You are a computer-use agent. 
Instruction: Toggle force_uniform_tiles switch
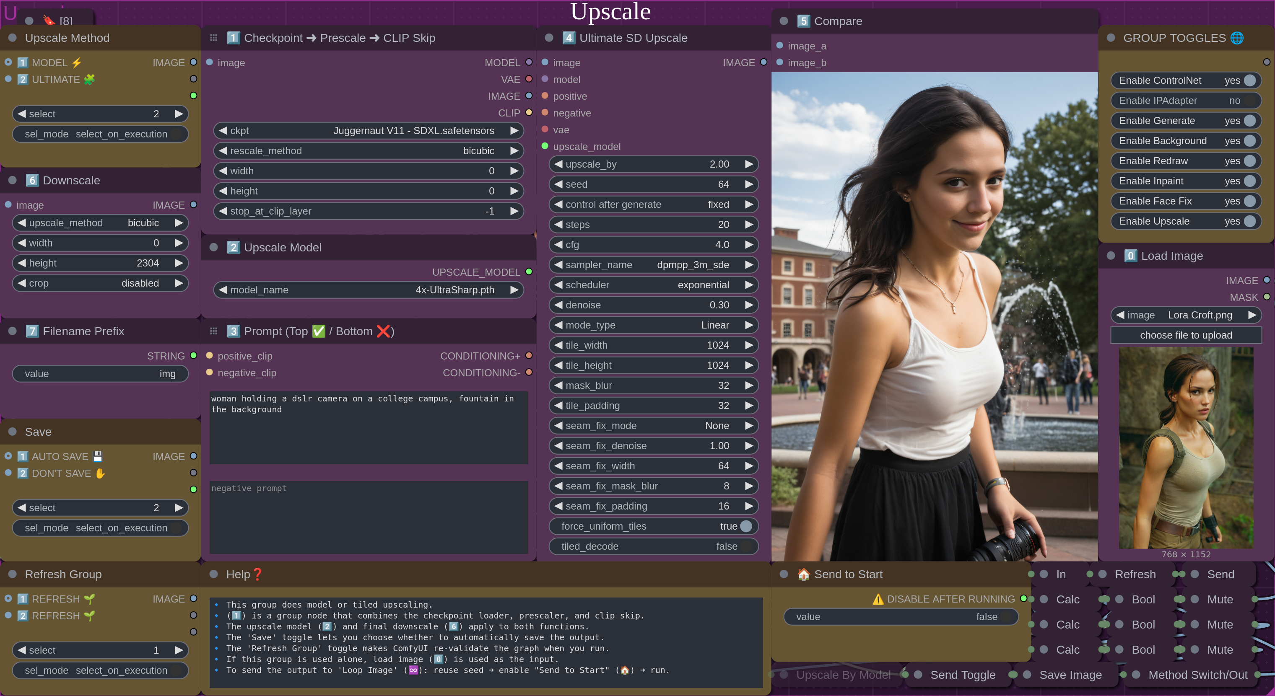tap(746, 526)
